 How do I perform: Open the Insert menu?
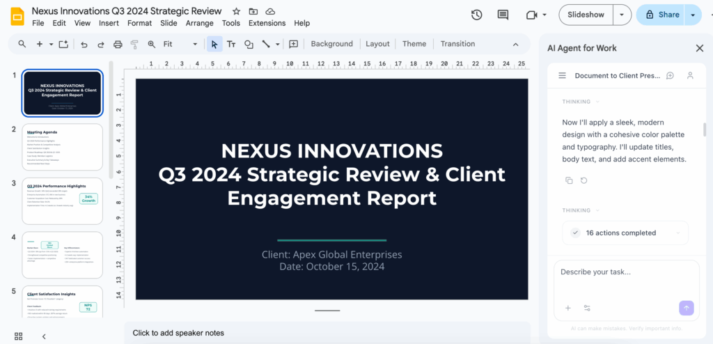109,23
